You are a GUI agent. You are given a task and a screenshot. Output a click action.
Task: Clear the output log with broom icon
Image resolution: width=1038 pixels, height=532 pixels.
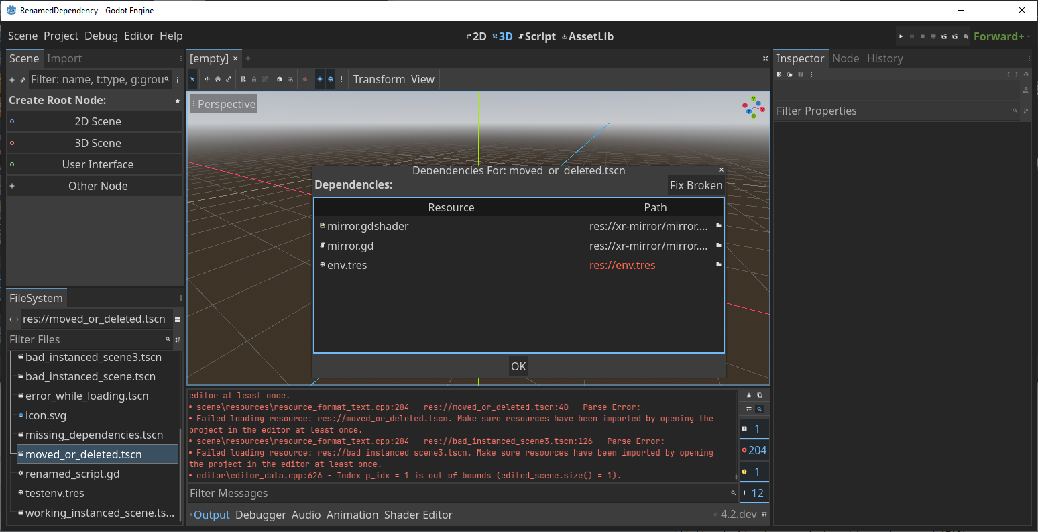point(749,395)
